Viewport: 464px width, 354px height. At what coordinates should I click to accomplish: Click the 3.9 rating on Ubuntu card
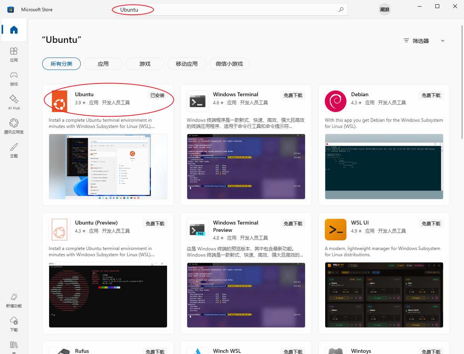[x=80, y=103]
